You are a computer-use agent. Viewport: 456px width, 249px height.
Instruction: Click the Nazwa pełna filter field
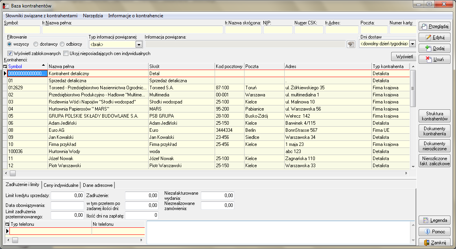[132, 30]
